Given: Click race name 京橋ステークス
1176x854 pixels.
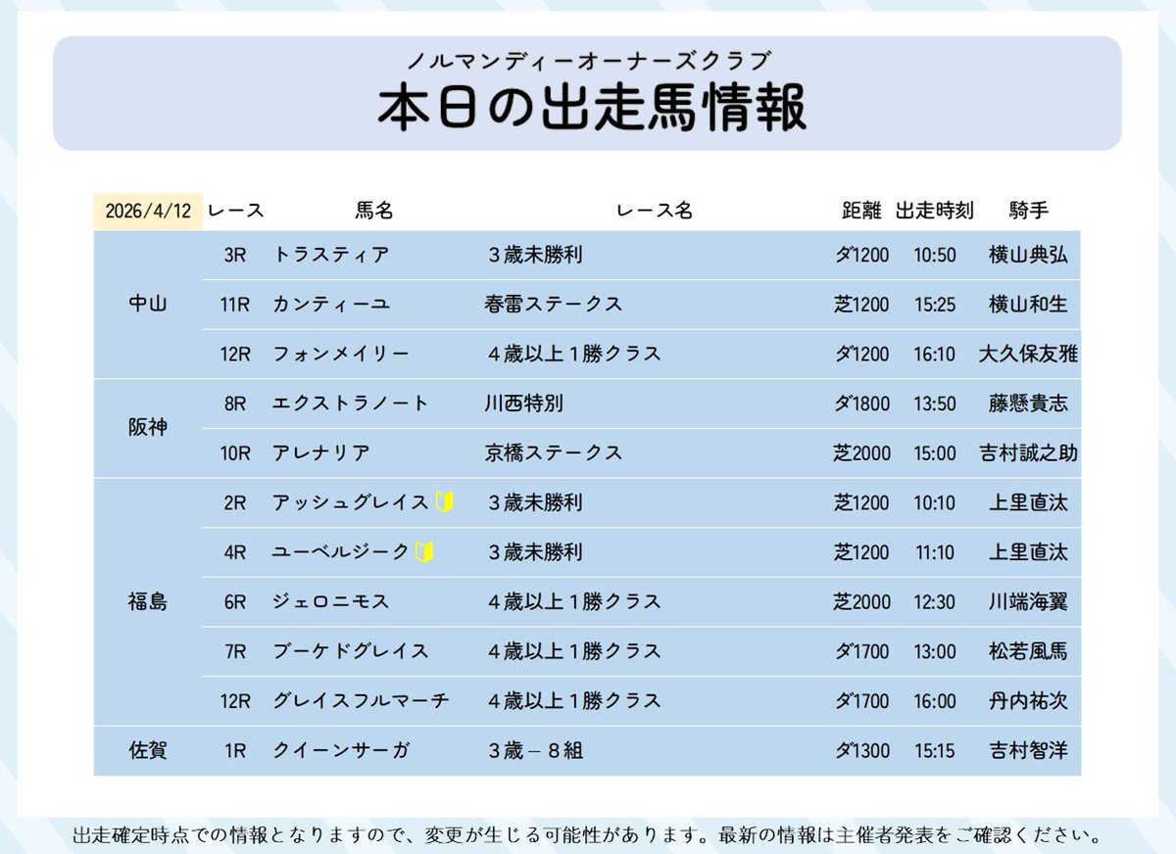Looking at the screenshot, I should pyautogui.click(x=553, y=452).
